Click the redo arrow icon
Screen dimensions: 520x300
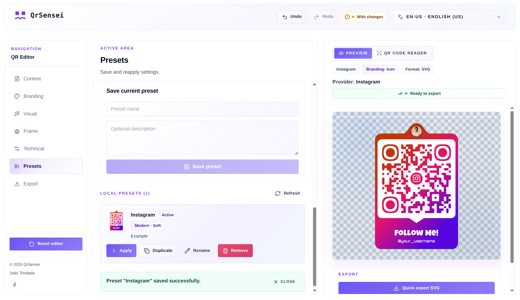click(x=316, y=17)
